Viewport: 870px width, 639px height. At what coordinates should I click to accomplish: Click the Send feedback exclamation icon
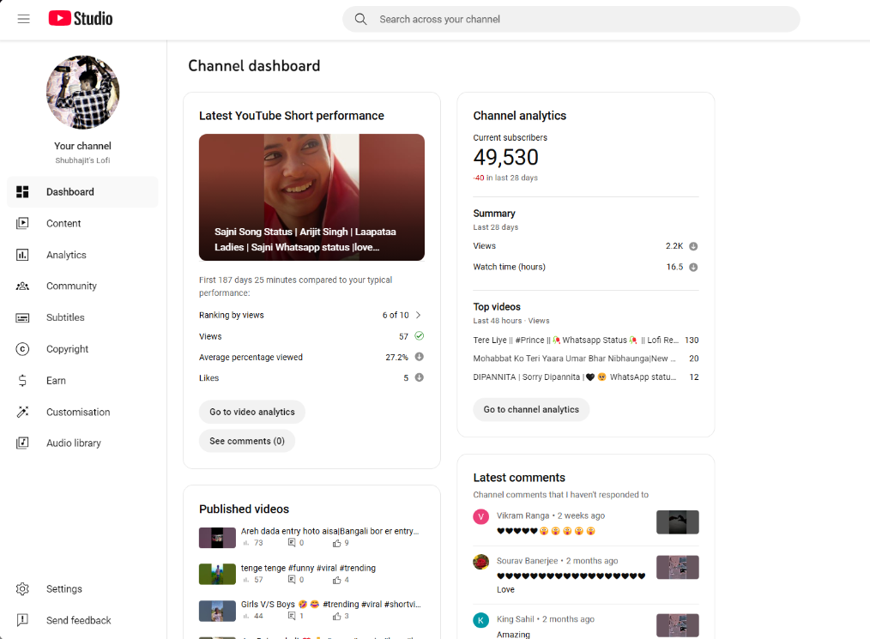coord(22,620)
